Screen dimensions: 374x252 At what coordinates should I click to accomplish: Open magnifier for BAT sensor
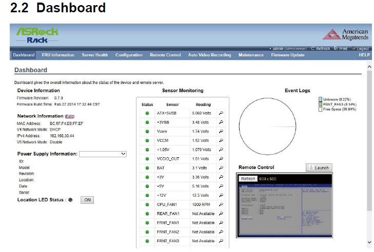pos(221,168)
